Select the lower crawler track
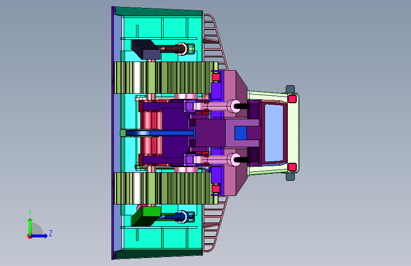Image resolution: width=411 pixels, height=266 pixels. (166, 188)
